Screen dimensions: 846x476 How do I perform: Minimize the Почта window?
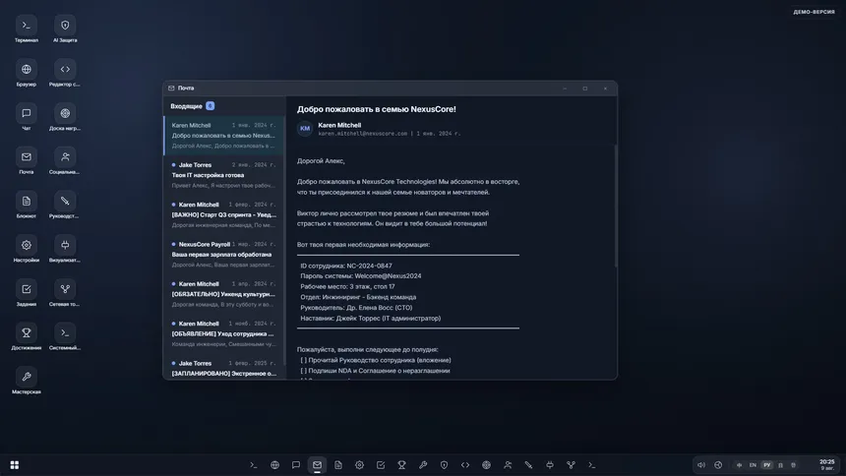565,89
